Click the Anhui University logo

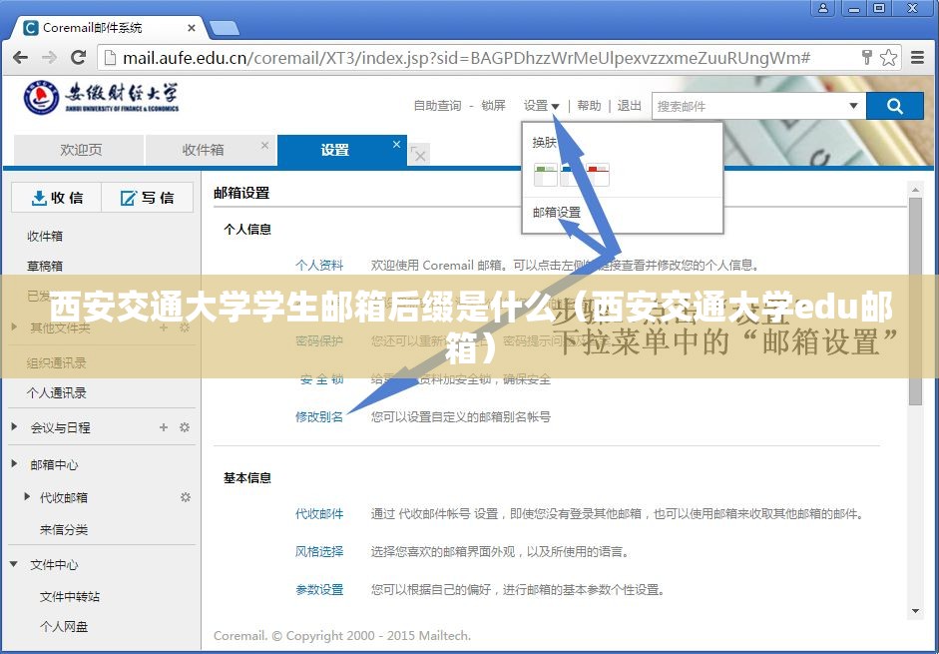click(x=101, y=98)
